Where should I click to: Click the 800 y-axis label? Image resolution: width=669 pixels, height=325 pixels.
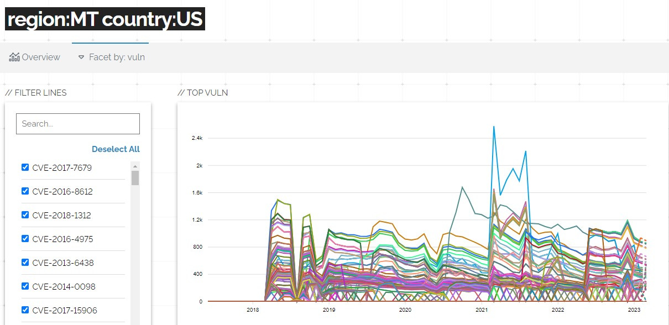point(198,247)
